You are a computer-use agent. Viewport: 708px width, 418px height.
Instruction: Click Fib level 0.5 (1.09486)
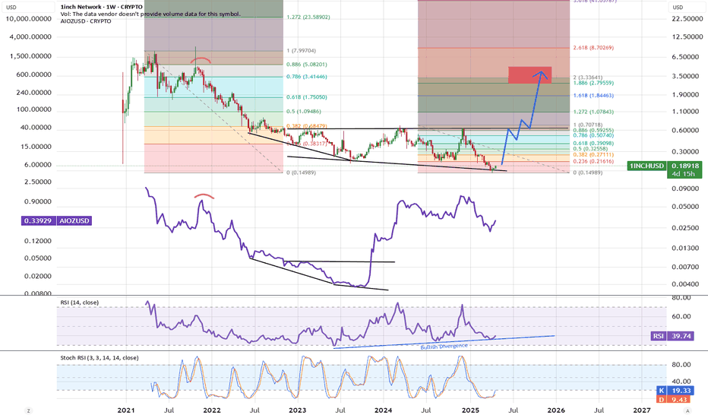[304, 112]
